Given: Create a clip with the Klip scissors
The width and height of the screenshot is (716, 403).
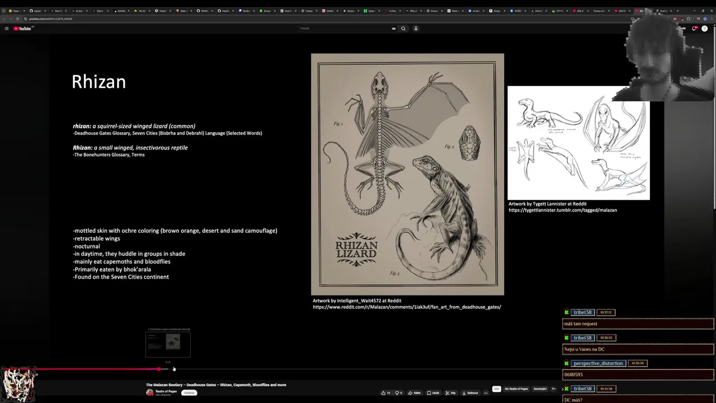Looking at the screenshot, I should [451, 393].
